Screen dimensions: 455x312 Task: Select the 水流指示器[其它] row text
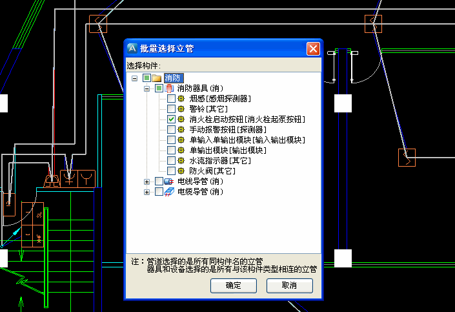tap(220, 161)
